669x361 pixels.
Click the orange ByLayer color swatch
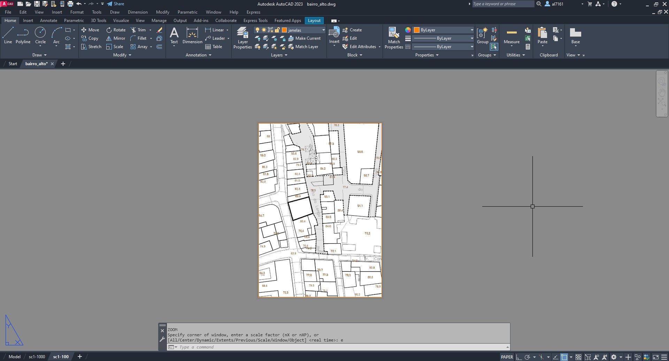pyautogui.click(x=417, y=30)
